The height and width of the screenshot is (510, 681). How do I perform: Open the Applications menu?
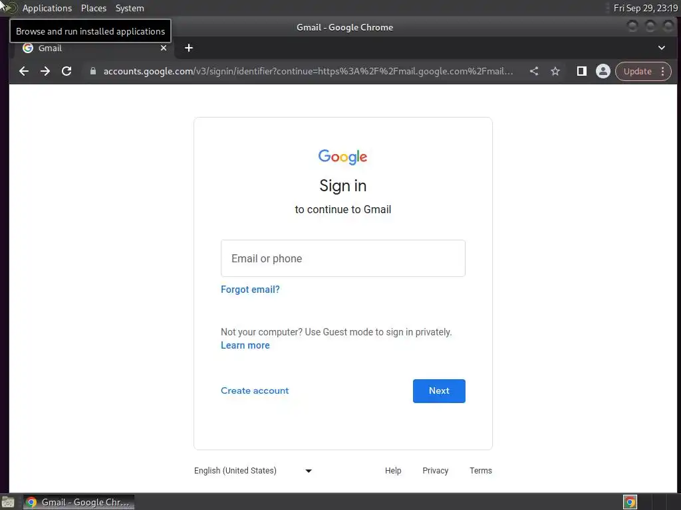47,8
